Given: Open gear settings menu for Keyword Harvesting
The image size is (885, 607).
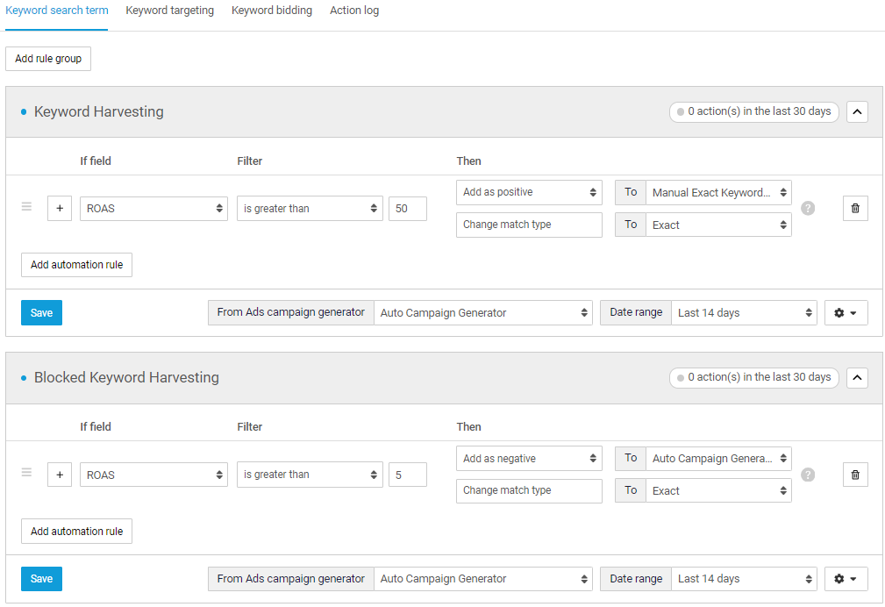Looking at the screenshot, I should click(846, 313).
